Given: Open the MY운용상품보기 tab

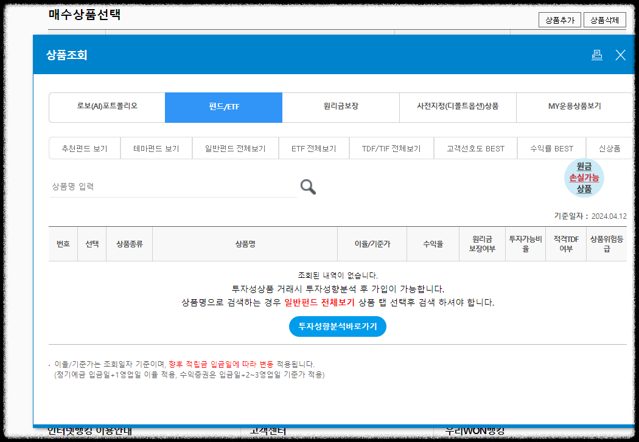Looking at the screenshot, I should tap(574, 107).
